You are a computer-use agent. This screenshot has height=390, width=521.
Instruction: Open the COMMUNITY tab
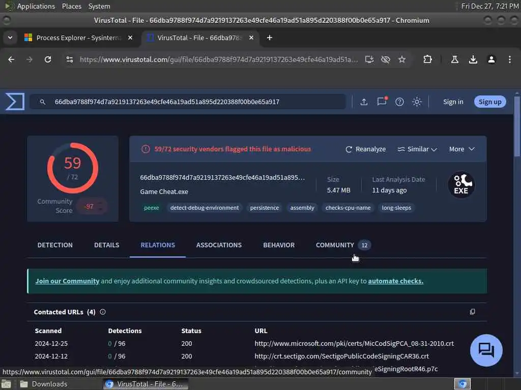(x=343, y=245)
